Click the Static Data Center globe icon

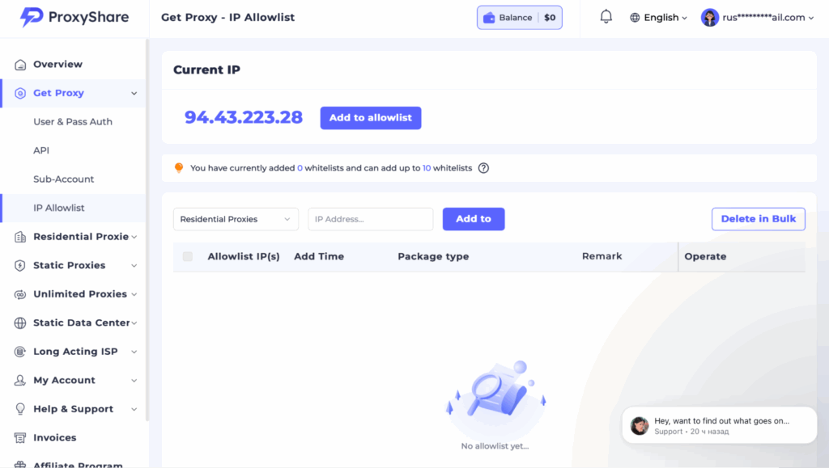point(20,323)
